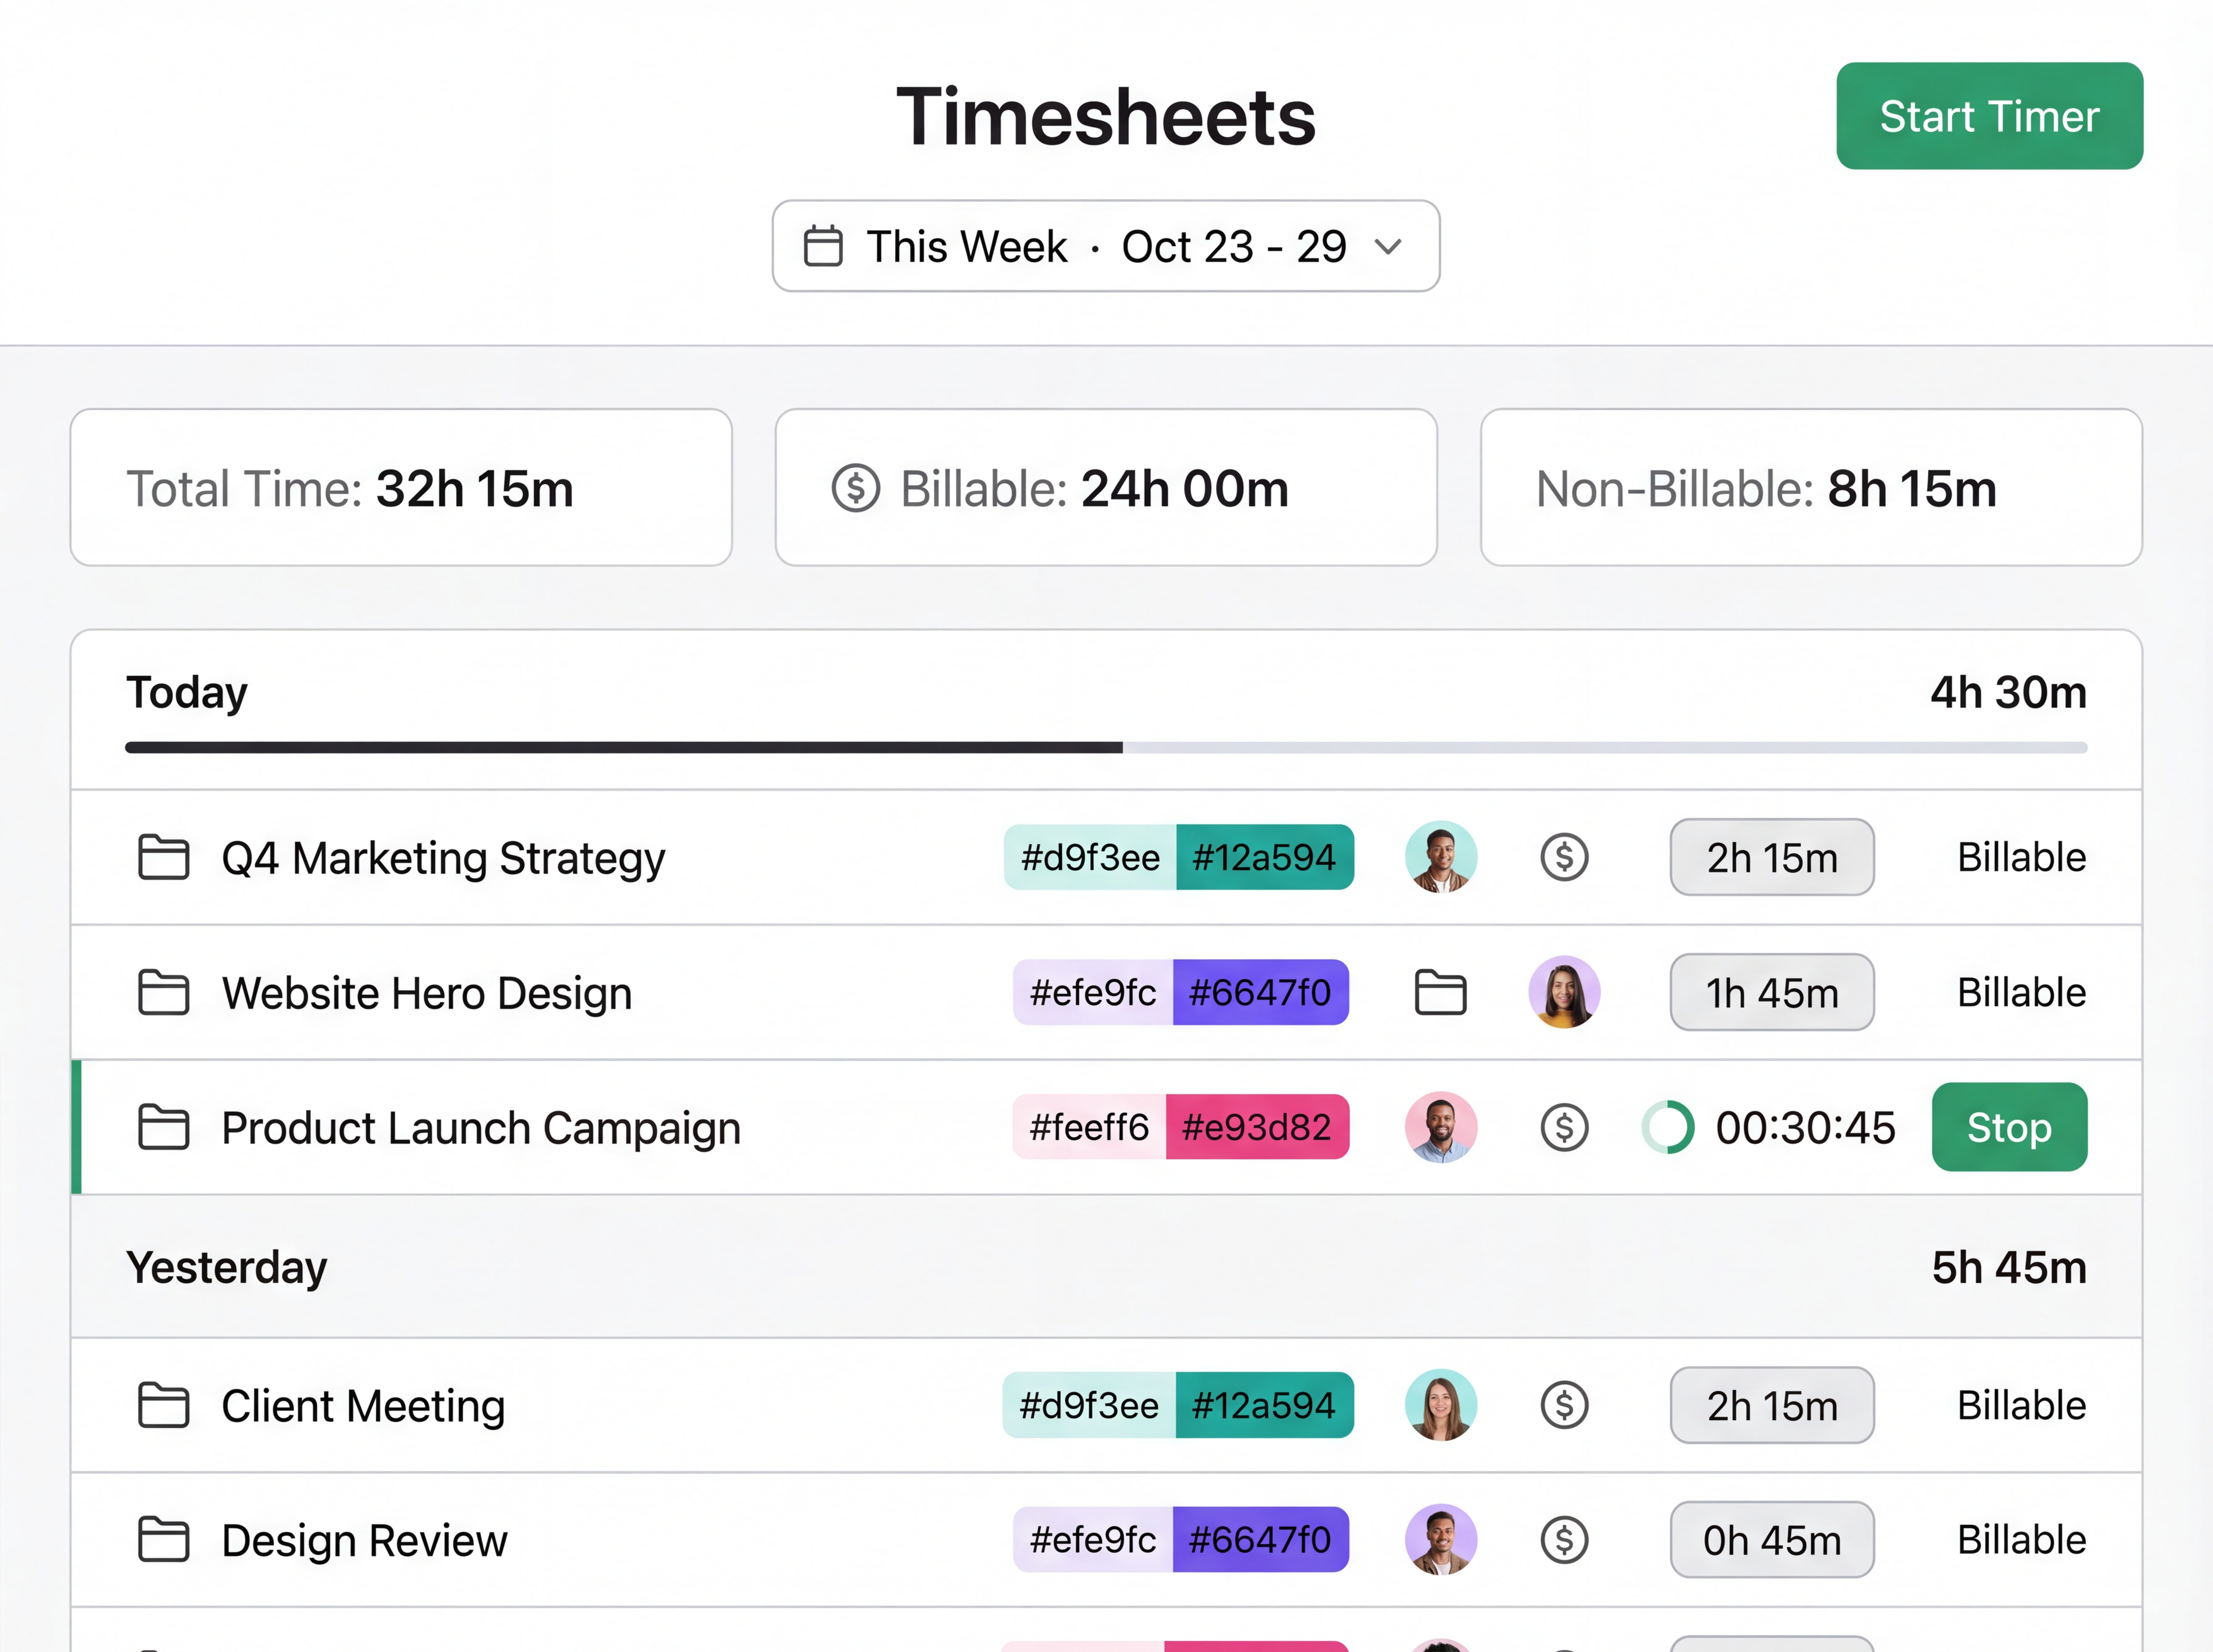2213x1652 pixels.
Task: Click the running timer spinner icon
Action: pyautogui.click(x=1668, y=1127)
